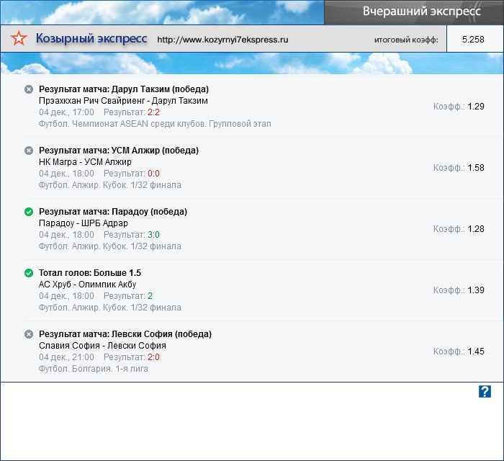Click the grey cross icon beside Левски София bet

[29, 334]
